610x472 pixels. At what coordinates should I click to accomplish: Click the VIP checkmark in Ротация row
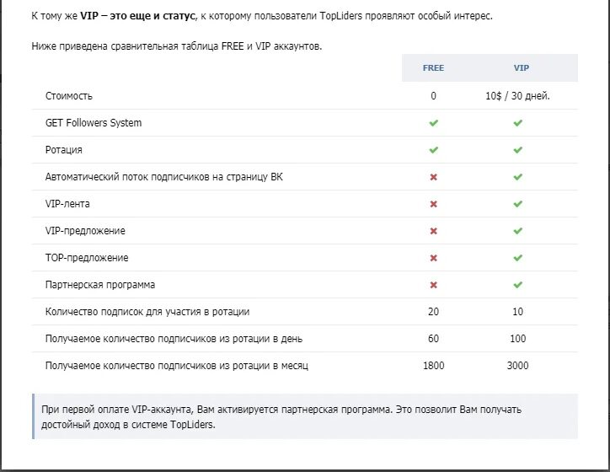pos(517,150)
